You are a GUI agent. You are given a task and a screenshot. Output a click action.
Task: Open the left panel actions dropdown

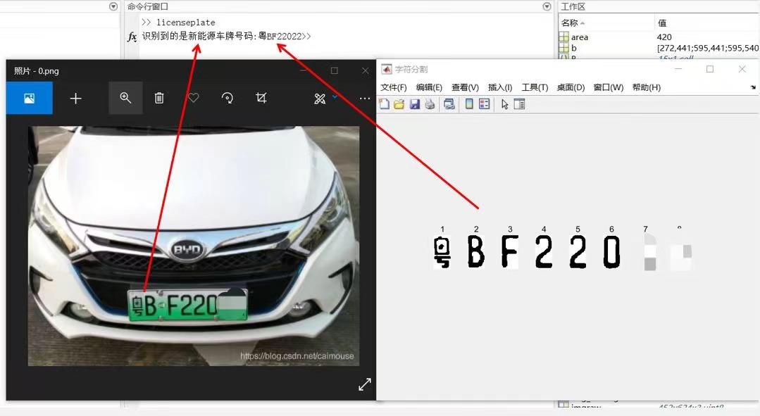click(113, 6)
